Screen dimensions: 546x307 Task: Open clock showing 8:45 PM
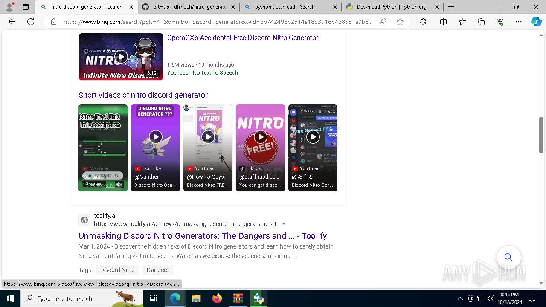509,298
